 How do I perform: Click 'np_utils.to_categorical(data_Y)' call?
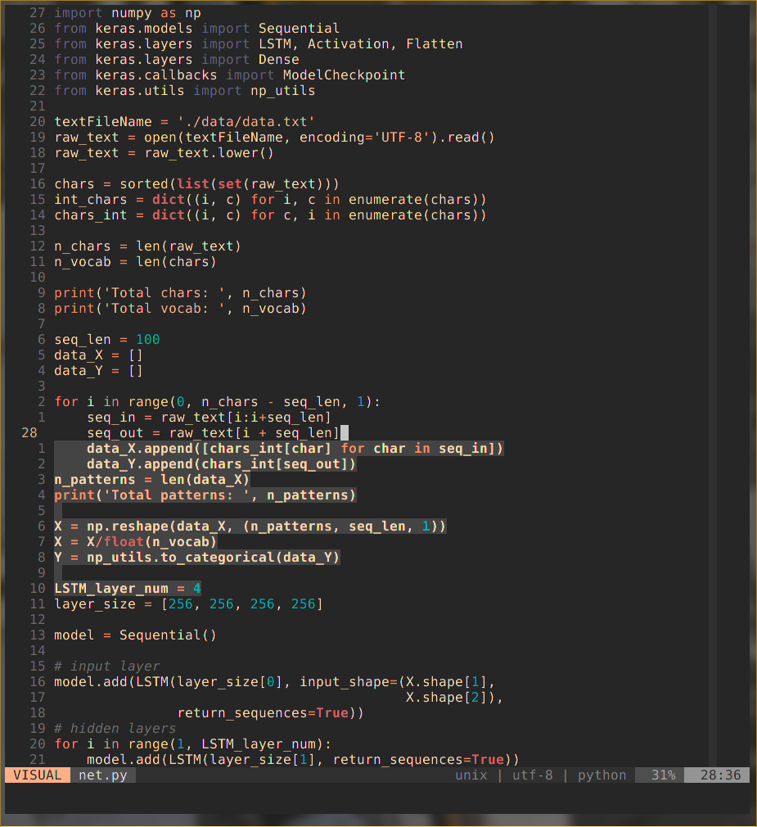[213, 558]
